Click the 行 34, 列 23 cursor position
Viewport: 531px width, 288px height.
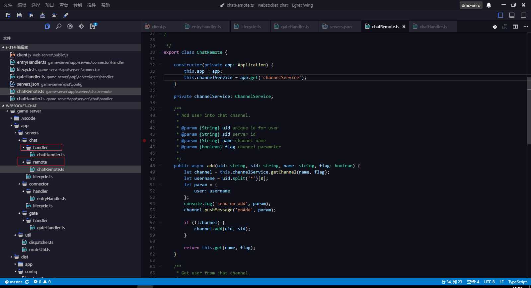[x=452, y=282]
